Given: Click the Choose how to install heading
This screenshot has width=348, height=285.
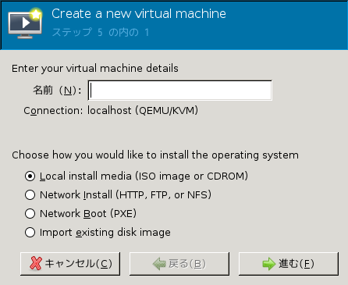Looking at the screenshot, I should point(155,155).
